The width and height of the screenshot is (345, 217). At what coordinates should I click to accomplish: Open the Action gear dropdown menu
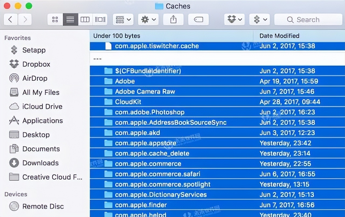(148, 20)
